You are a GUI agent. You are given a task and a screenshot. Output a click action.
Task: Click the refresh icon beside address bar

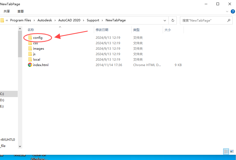pos(173,20)
